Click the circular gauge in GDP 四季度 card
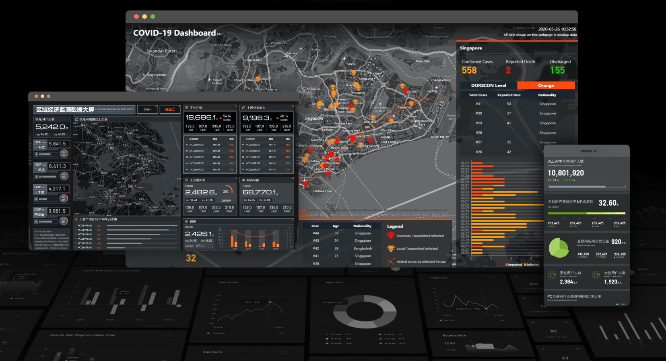666x361 pixels. [64, 221]
